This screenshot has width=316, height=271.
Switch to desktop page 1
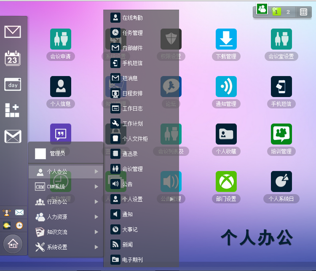click(x=276, y=12)
